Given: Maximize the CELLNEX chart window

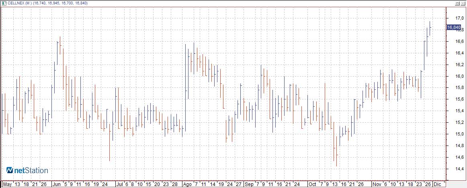Looking at the screenshot, I should pyautogui.click(x=457, y=3).
